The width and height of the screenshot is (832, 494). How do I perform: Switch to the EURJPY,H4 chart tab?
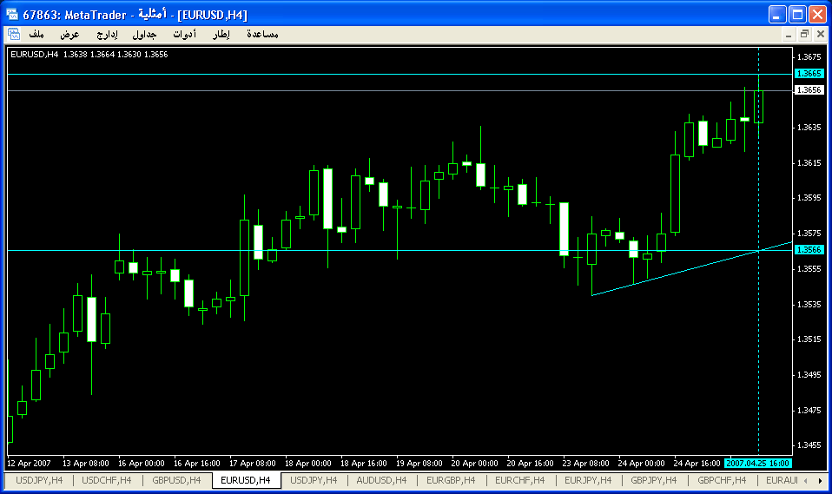588,480
